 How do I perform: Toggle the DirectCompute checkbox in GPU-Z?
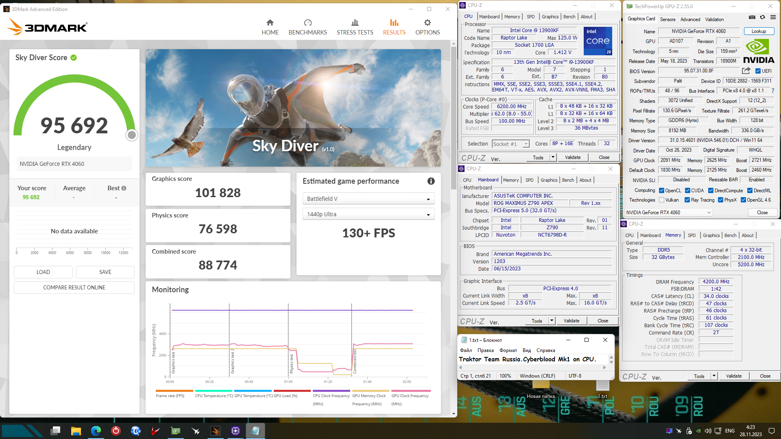711,191
